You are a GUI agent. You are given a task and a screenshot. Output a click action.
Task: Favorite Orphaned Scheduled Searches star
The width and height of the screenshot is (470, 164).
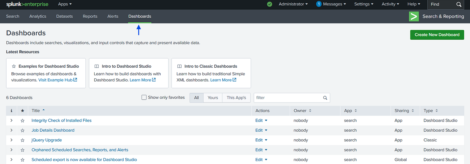(x=23, y=150)
